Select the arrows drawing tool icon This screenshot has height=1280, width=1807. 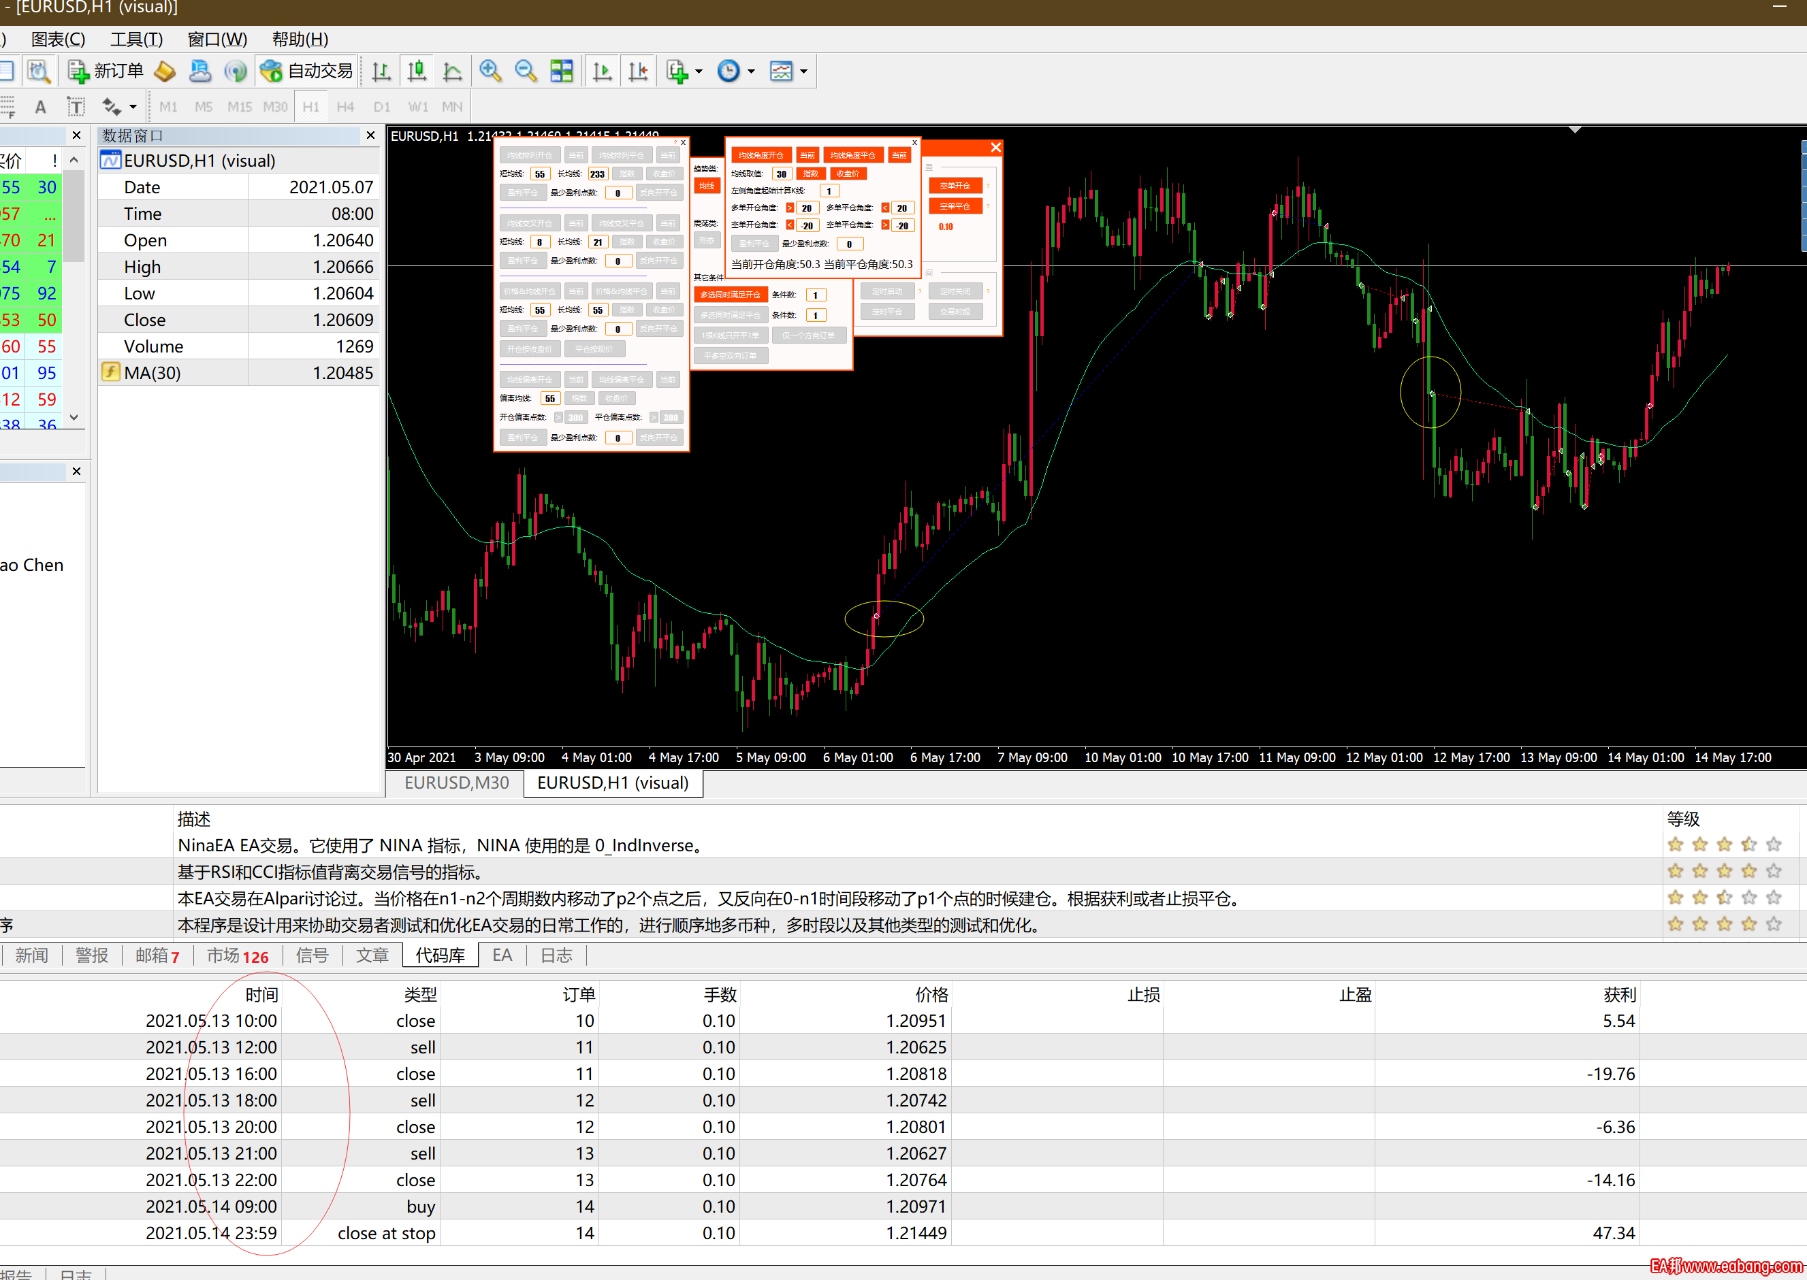(x=111, y=106)
